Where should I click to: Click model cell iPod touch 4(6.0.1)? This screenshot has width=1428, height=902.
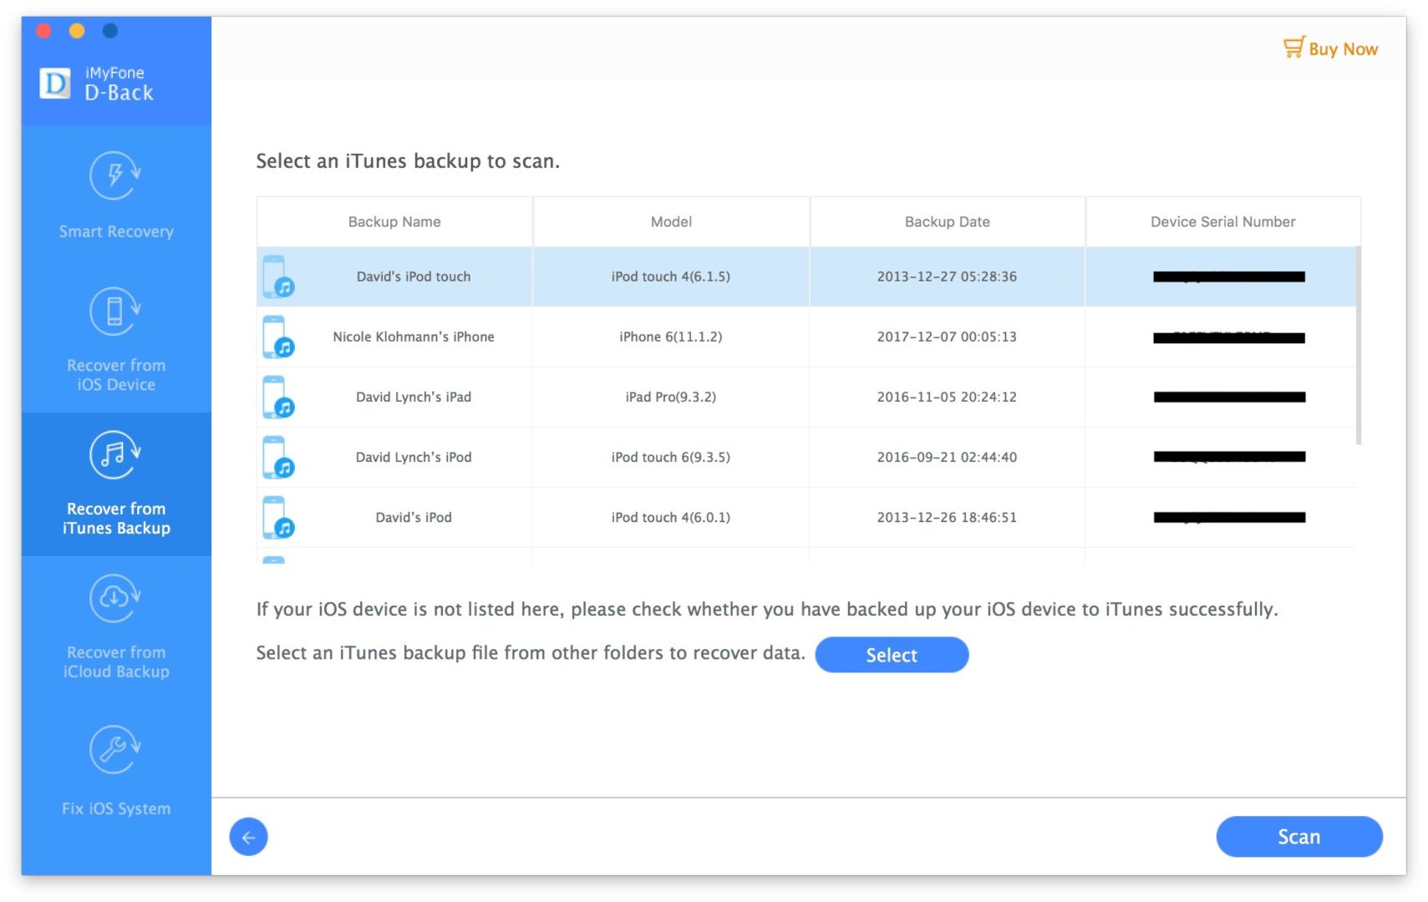[671, 517]
